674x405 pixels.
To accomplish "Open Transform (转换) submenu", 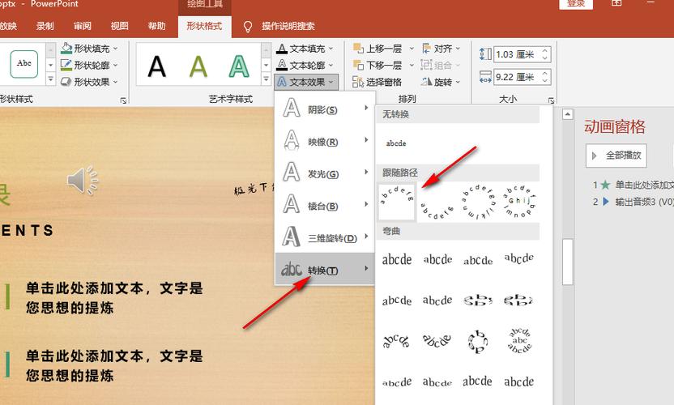I will [325, 270].
